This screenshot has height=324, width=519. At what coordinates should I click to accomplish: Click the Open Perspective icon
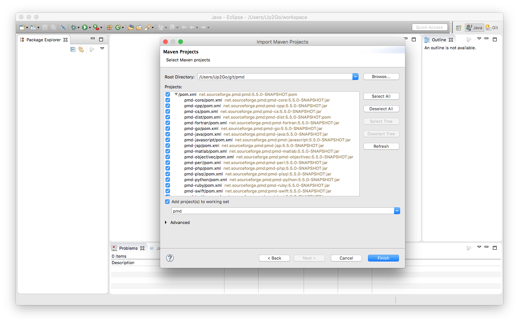(x=458, y=28)
